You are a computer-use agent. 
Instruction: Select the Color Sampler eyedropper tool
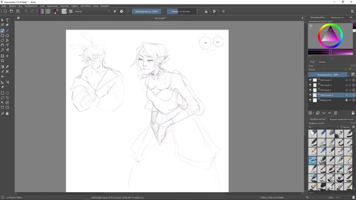7,67
